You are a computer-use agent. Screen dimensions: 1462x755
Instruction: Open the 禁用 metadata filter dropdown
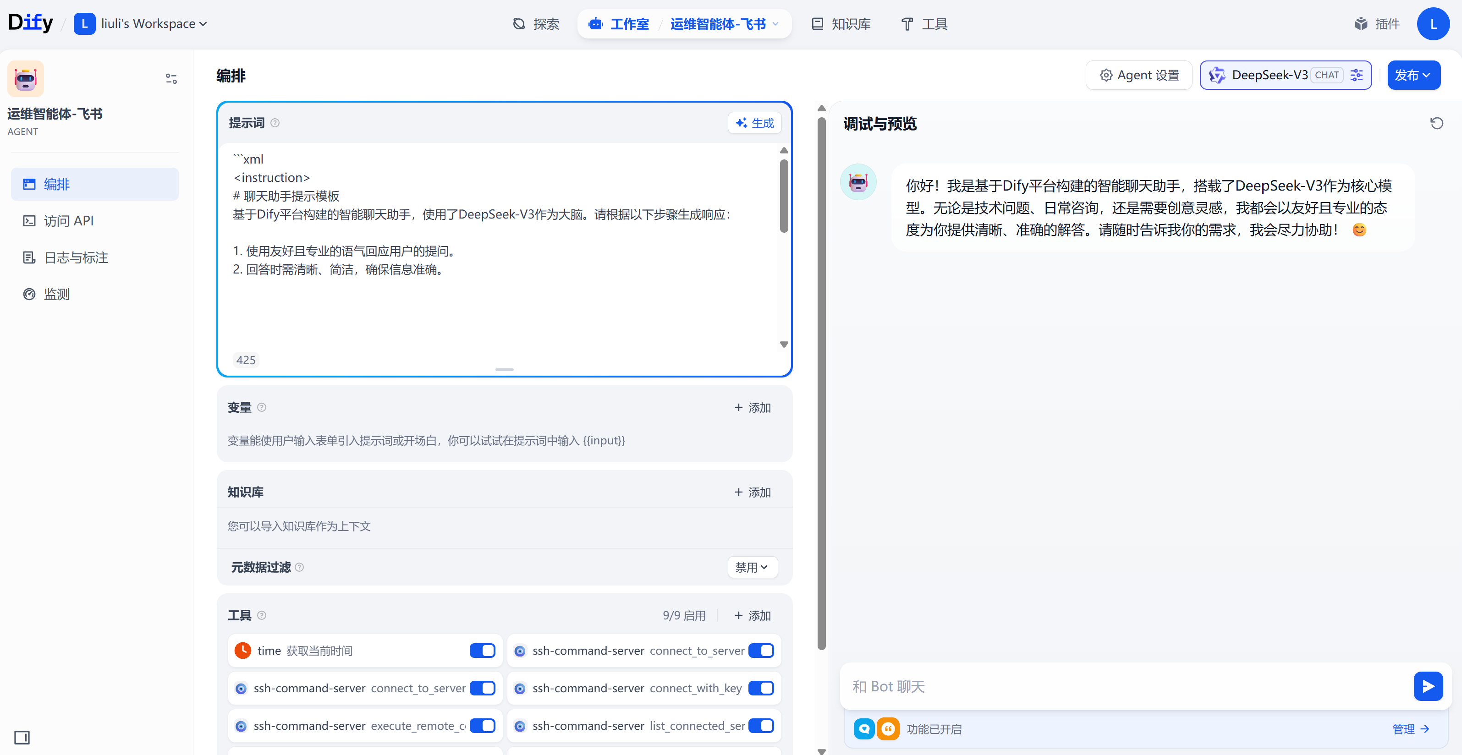coord(752,567)
